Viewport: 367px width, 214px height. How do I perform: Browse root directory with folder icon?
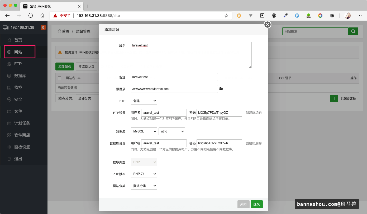pyautogui.click(x=221, y=89)
